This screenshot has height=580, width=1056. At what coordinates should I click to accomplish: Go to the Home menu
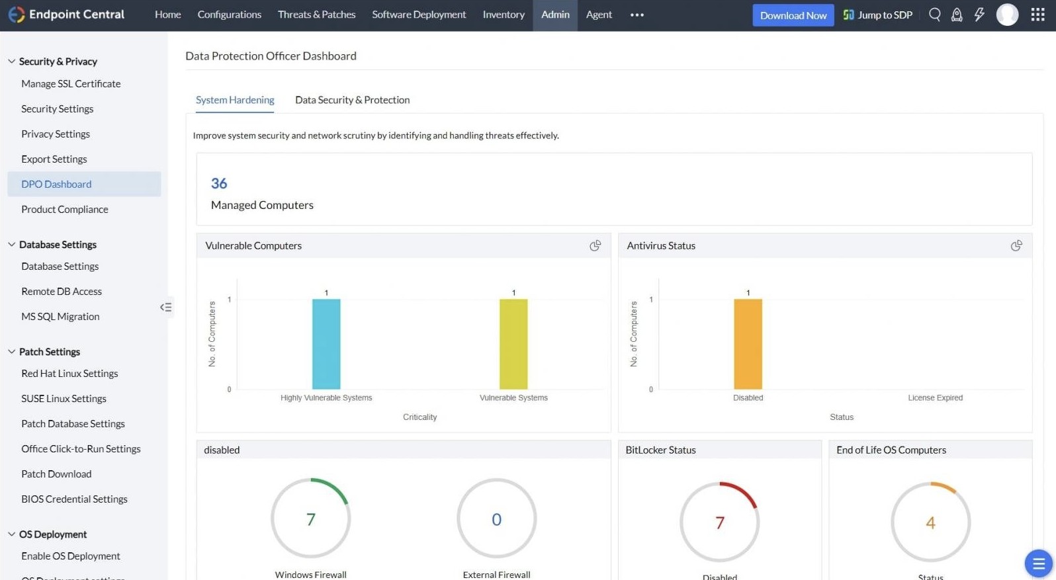click(167, 15)
